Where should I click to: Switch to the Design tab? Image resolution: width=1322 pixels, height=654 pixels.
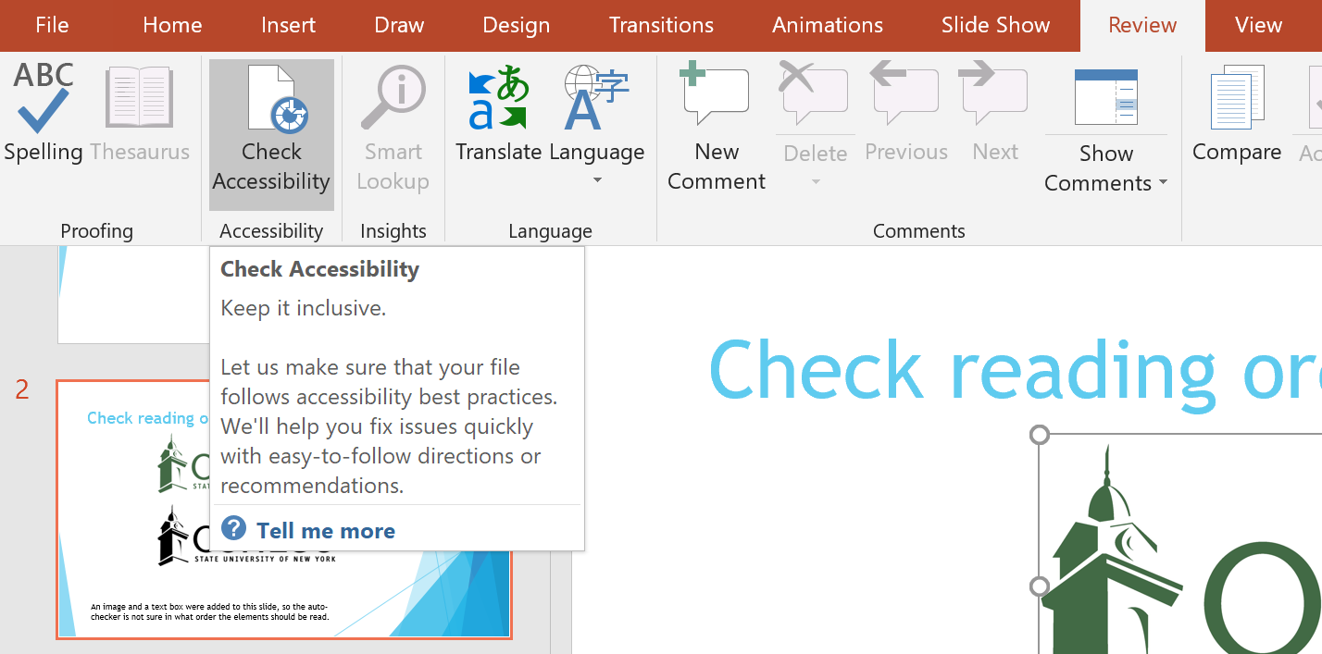pyautogui.click(x=516, y=25)
